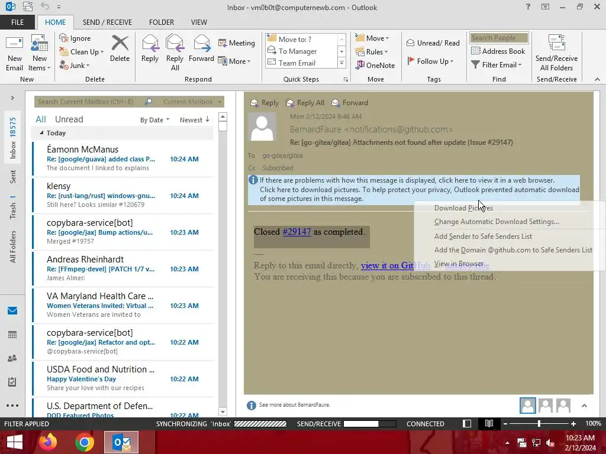This screenshot has width=606, height=454.
Task: Delete the selected message
Action: click(x=120, y=48)
